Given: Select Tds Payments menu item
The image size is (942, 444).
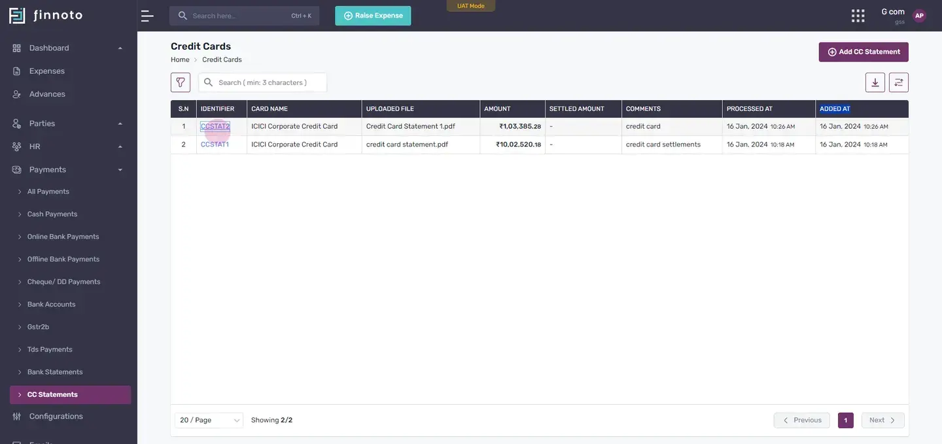Looking at the screenshot, I should [x=50, y=349].
